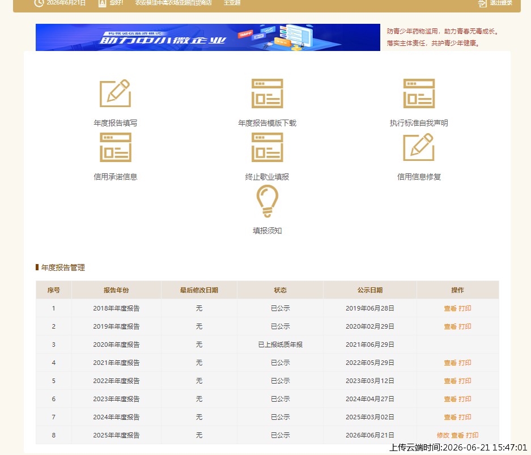Print the 2024年年度报告 via 打印

465,417
